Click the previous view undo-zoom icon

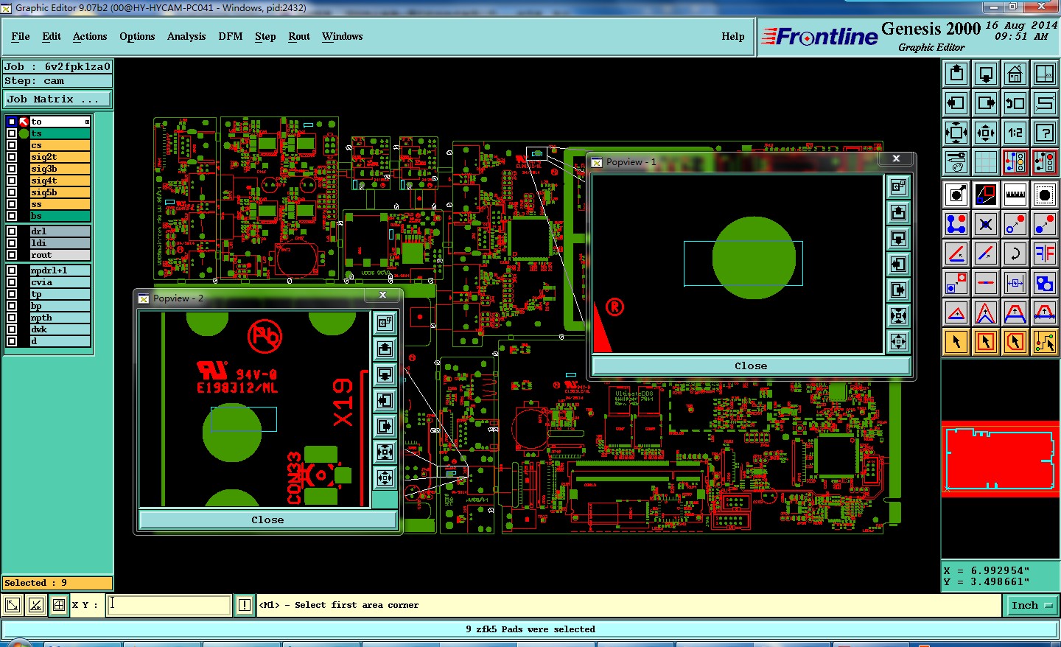(x=1015, y=103)
